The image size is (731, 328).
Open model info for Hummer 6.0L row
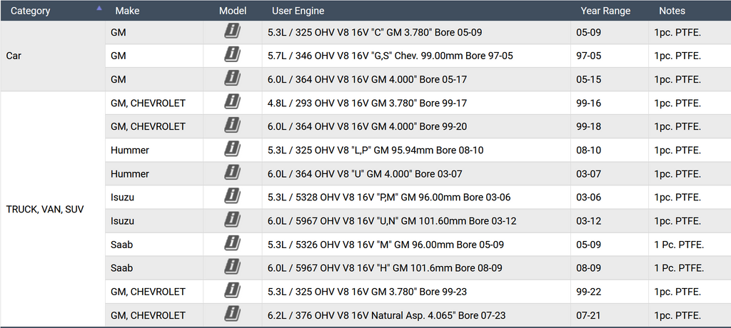point(232,173)
